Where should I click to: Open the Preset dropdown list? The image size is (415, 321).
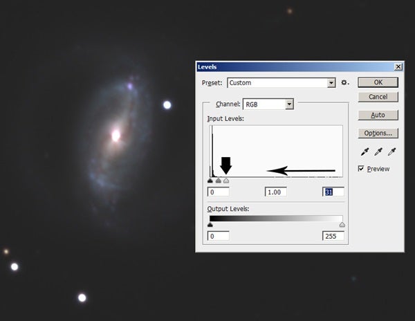point(331,83)
